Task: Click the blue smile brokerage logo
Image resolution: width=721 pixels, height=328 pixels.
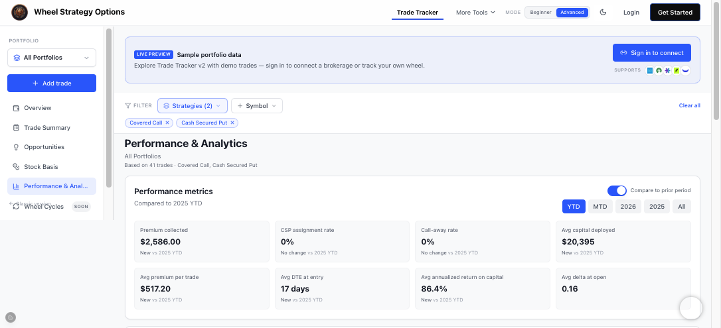Action: [686, 71]
